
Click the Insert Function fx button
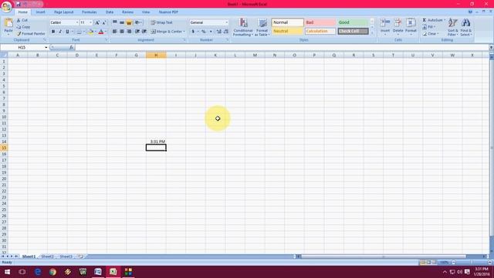point(72,47)
